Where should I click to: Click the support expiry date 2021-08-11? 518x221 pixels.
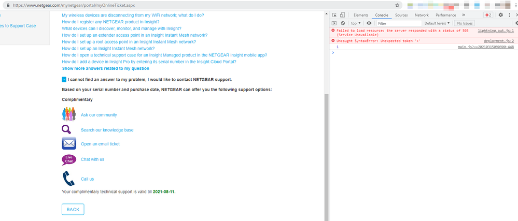click(x=164, y=191)
